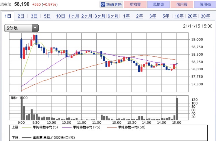This screenshot has height=141, width=216.
Task: Switch to the 2年 chart period
Action: pyautogui.click(x=139, y=16)
